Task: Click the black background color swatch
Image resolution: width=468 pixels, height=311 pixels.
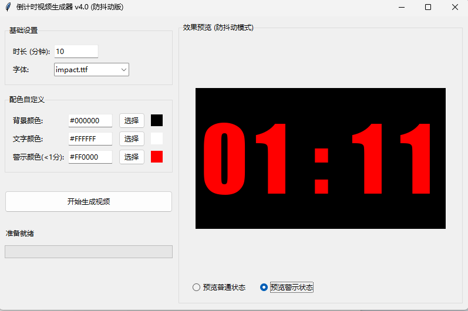Action: click(x=157, y=120)
